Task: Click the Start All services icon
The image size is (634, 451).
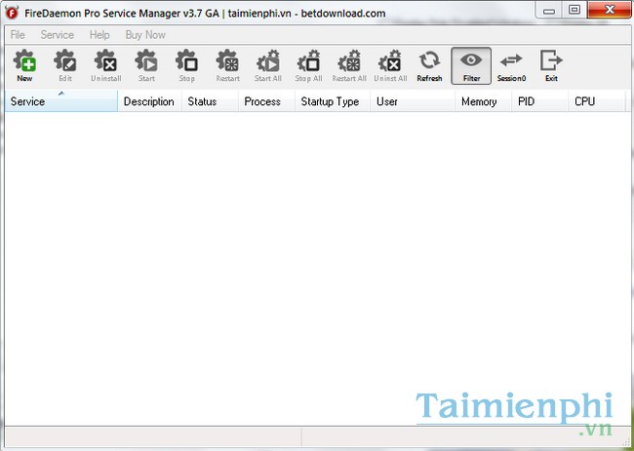Action: point(268,65)
